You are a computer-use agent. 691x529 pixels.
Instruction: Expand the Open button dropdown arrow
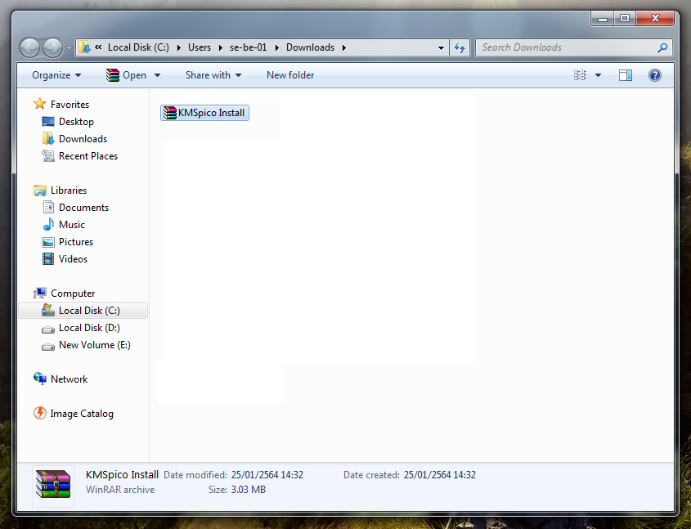(x=157, y=75)
